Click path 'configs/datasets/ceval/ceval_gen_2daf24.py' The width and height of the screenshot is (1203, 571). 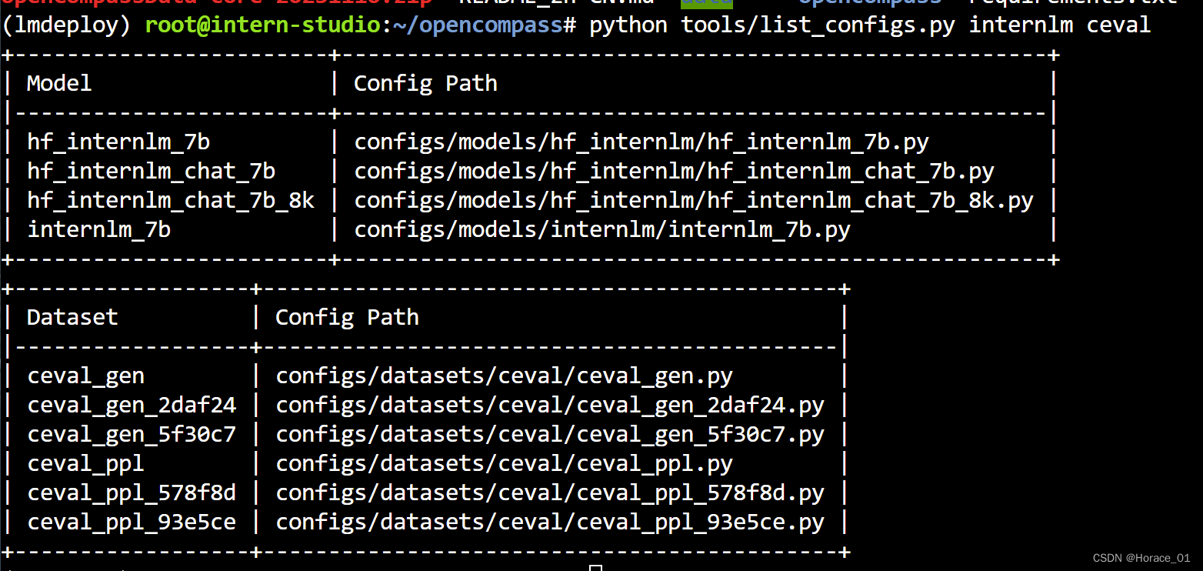[x=550, y=405]
